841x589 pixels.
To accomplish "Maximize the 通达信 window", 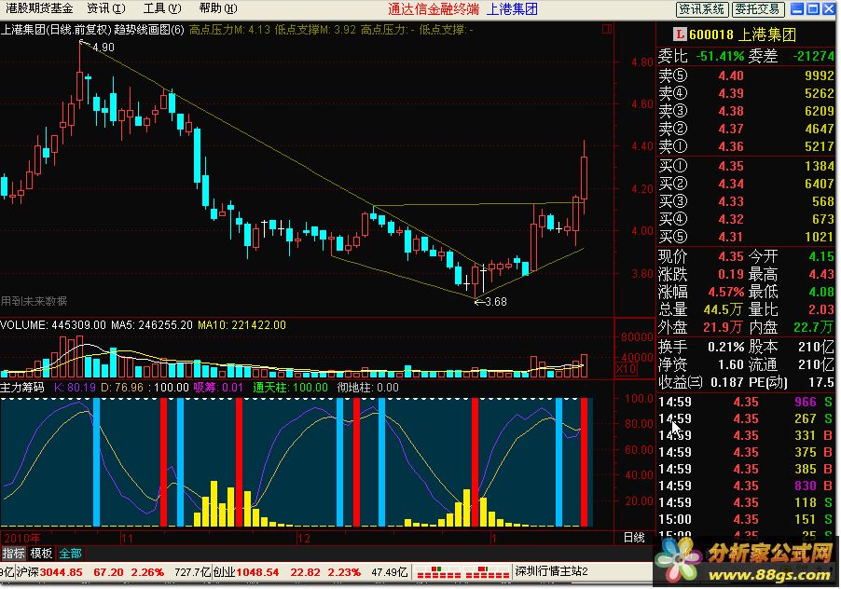I will (813, 8).
